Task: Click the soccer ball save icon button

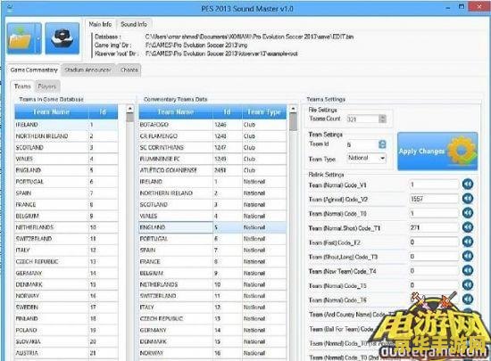Action: (62, 38)
